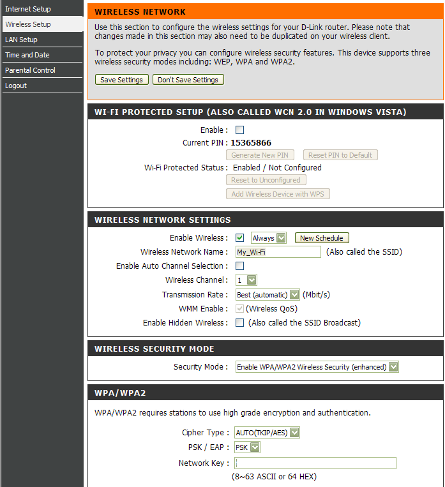This screenshot has height=487, width=445.
Task: Click the Current PIN value 15365866
Action: [251, 143]
